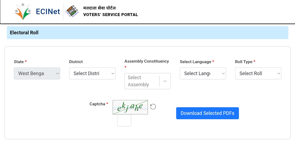Click the ECINet title text
This screenshot has height=144, width=295.
(48, 12)
